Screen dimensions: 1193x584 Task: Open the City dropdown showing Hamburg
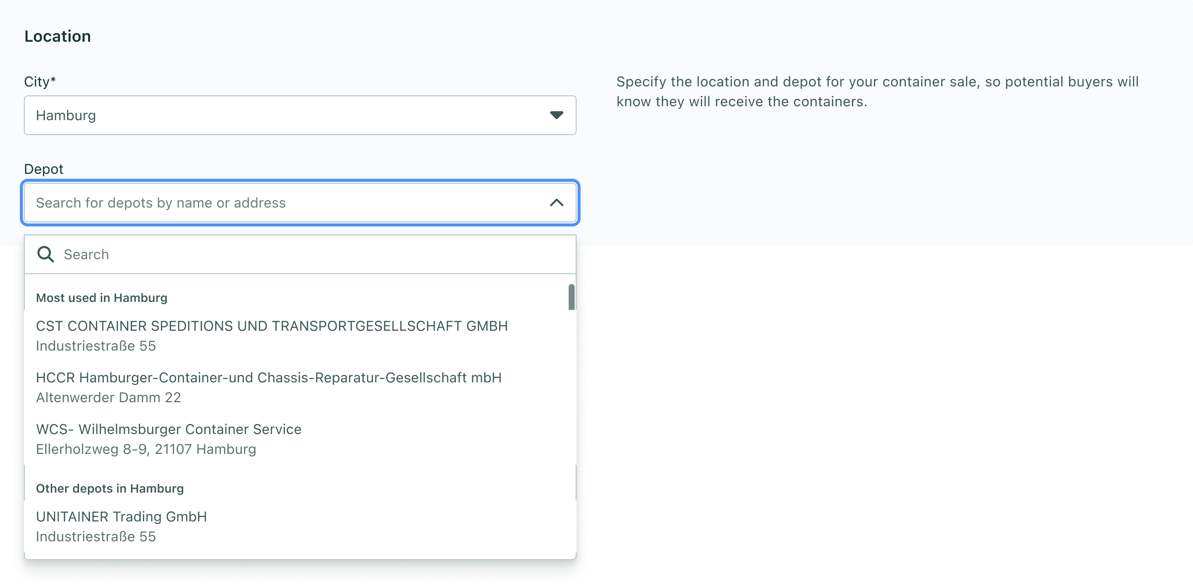point(300,115)
